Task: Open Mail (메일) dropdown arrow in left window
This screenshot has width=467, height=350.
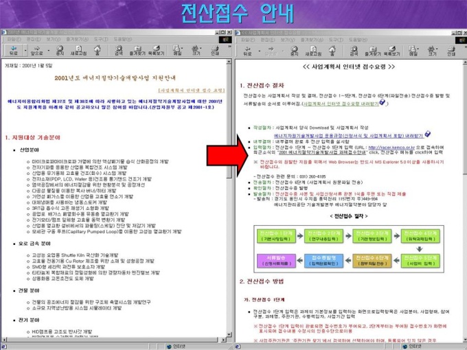Action: 182,48
